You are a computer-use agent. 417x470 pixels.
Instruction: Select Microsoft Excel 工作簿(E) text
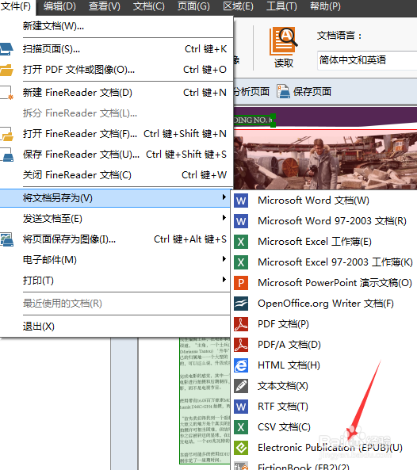pos(315,242)
